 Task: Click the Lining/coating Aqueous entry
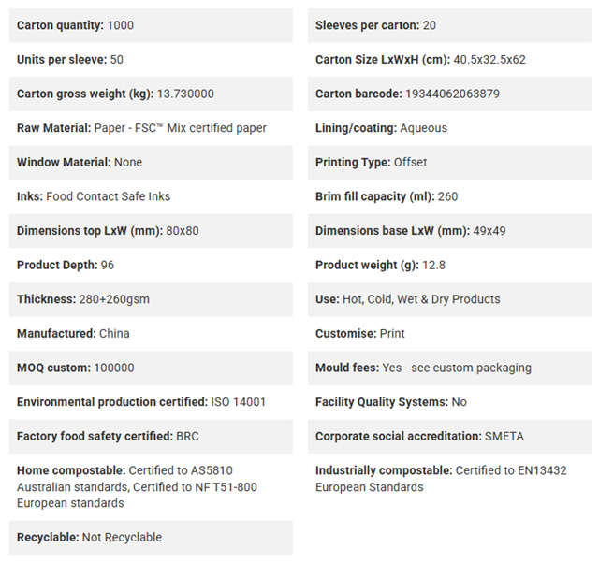click(x=381, y=128)
